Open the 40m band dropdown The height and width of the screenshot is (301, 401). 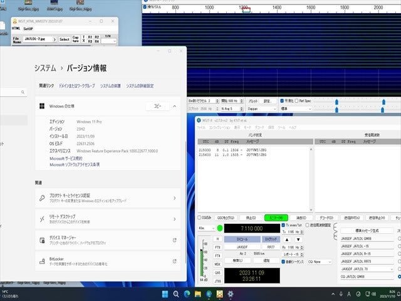[207, 228]
